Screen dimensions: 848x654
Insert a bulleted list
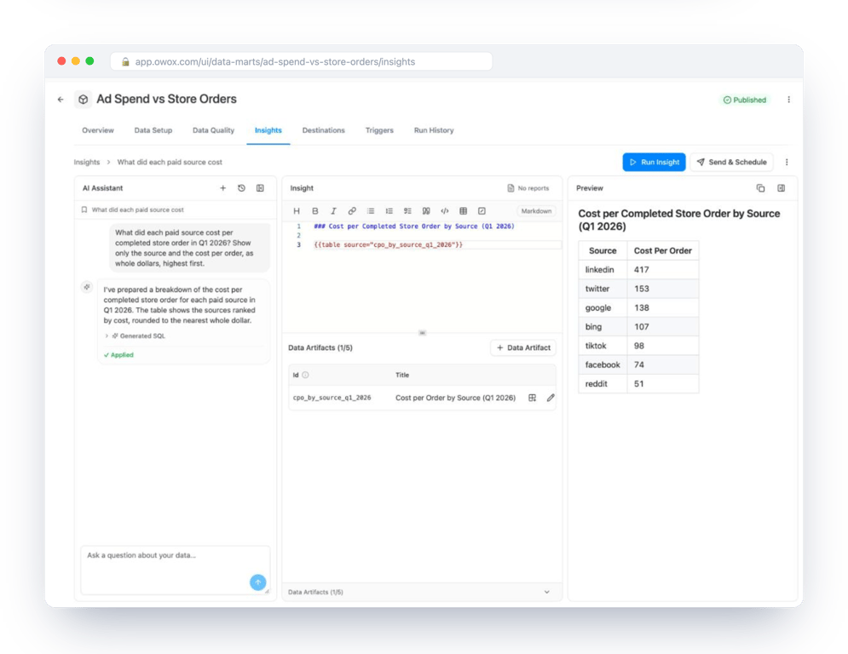(x=371, y=211)
